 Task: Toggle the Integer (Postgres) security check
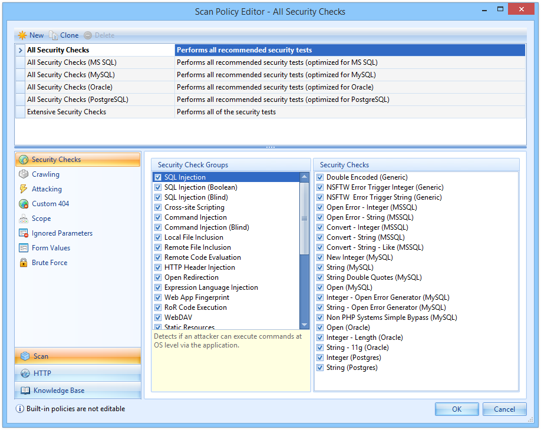[319, 357]
